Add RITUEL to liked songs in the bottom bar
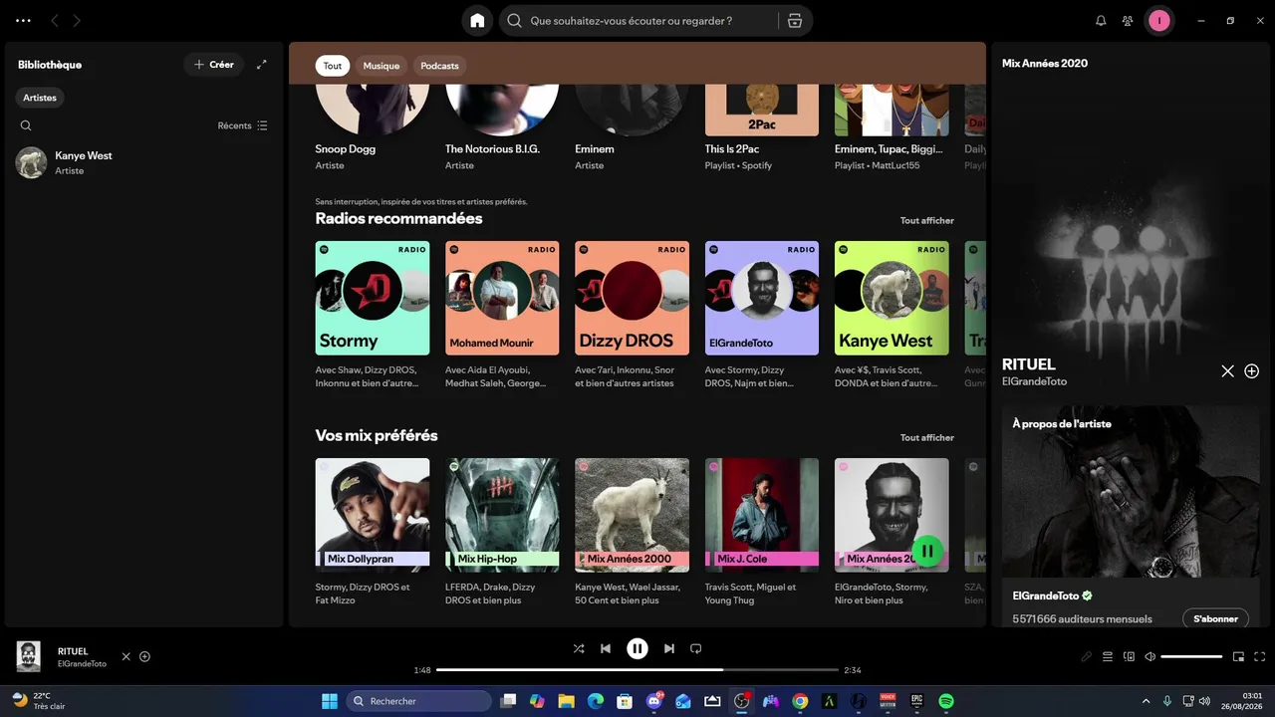This screenshot has height=717, width=1275. [x=144, y=657]
